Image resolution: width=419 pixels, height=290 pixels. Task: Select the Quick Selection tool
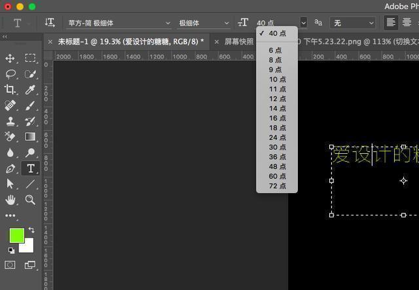(30, 74)
